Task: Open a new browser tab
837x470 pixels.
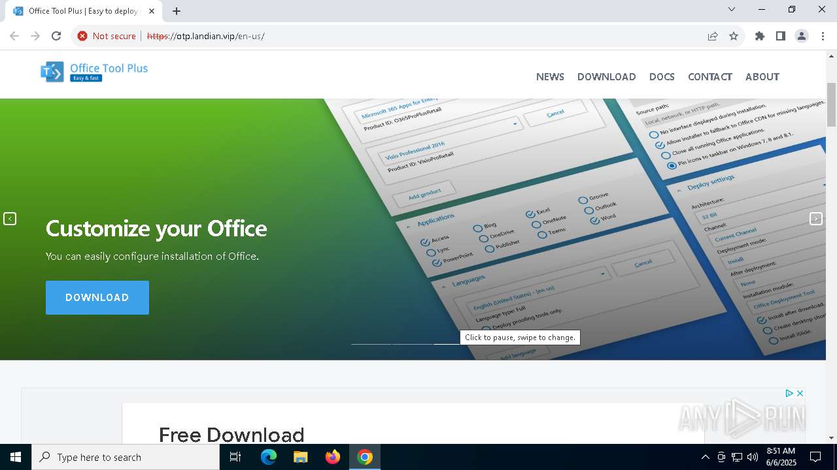Action: (x=177, y=11)
